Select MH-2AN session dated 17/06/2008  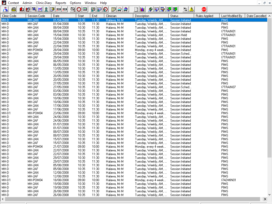(134, 106)
